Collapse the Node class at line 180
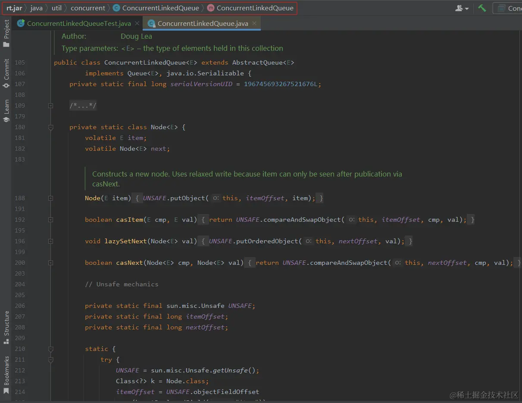This screenshot has height=403, width=522. coord(51,127)
